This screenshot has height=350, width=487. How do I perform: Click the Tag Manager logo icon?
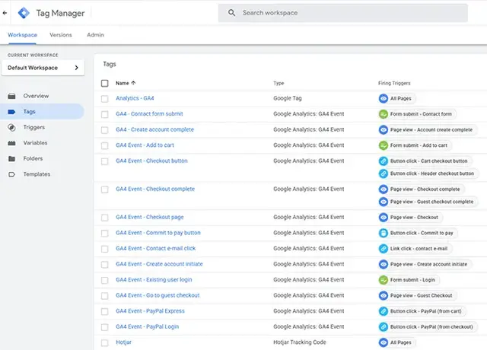coord(24,13)
